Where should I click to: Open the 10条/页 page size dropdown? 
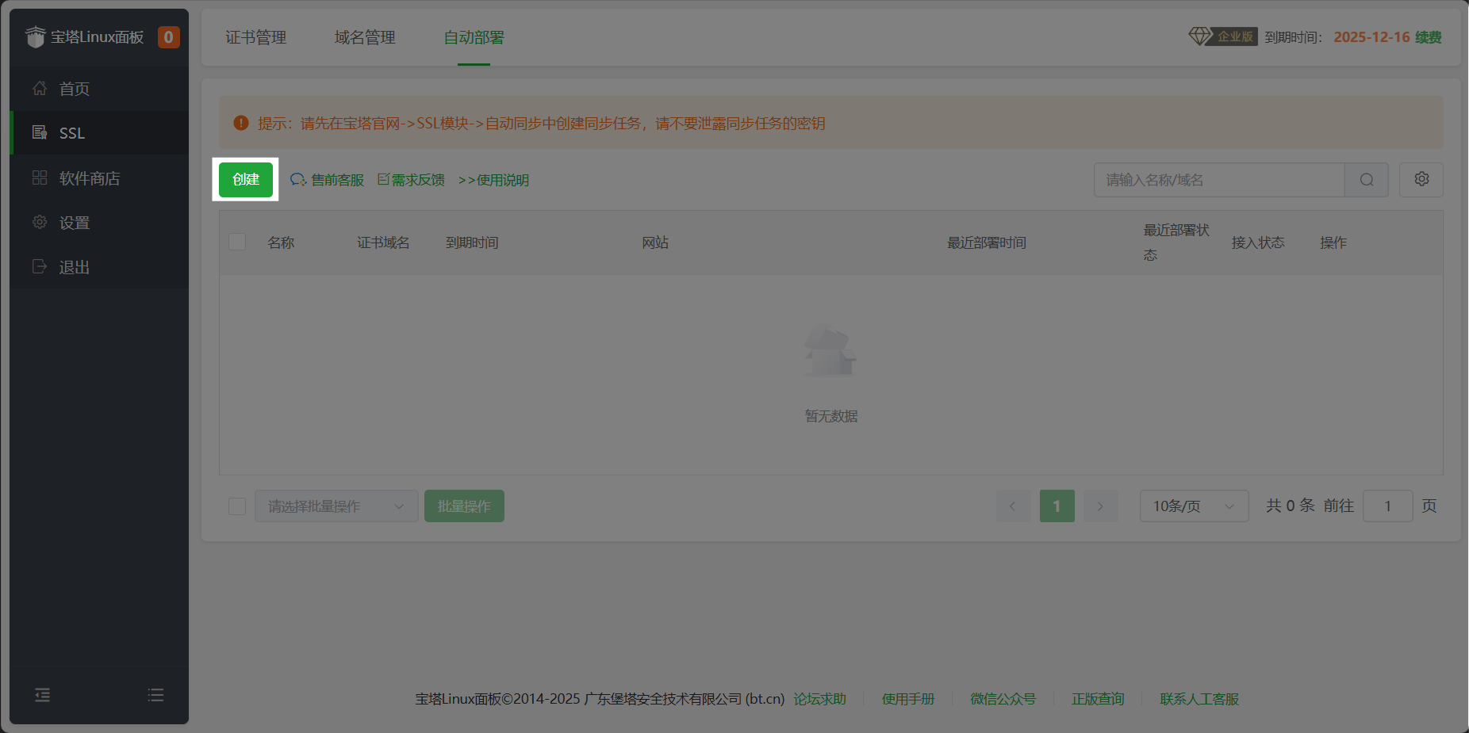pos(1193,506)
